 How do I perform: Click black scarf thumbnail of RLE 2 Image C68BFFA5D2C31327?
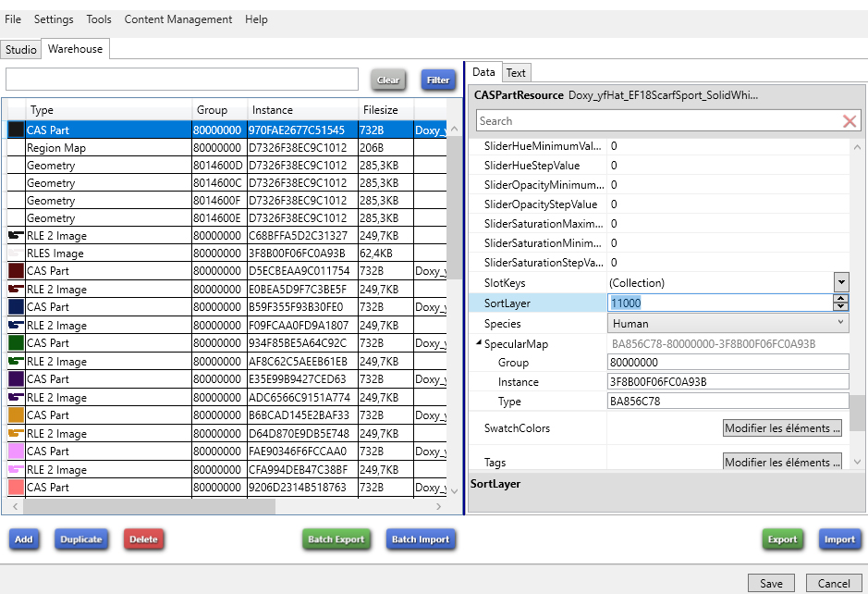(16, 236)
